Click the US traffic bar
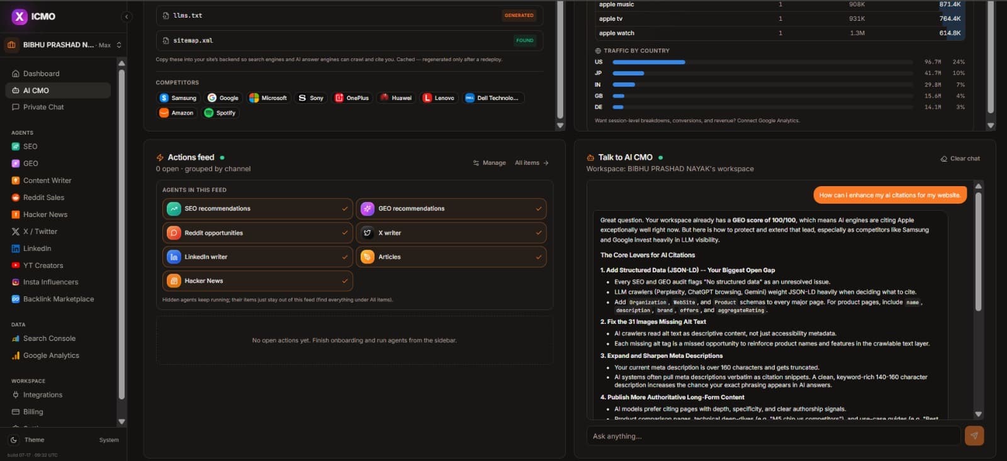This screenshot has height=461, width=1007. (649, 62)
